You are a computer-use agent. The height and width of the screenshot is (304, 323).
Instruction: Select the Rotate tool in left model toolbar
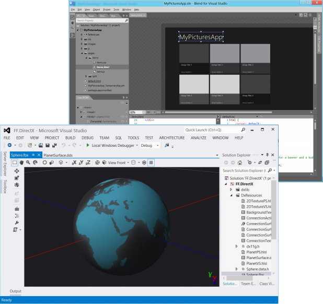click(x=17, y=185)
